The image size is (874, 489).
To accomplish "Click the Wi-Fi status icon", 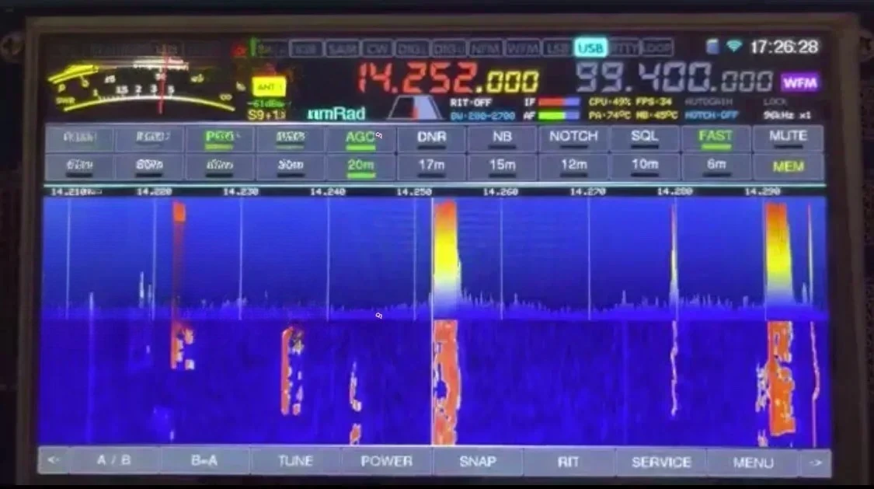I will tap(734, 47).
